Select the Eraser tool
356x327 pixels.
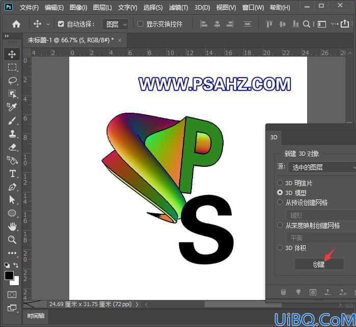point(12,147)
